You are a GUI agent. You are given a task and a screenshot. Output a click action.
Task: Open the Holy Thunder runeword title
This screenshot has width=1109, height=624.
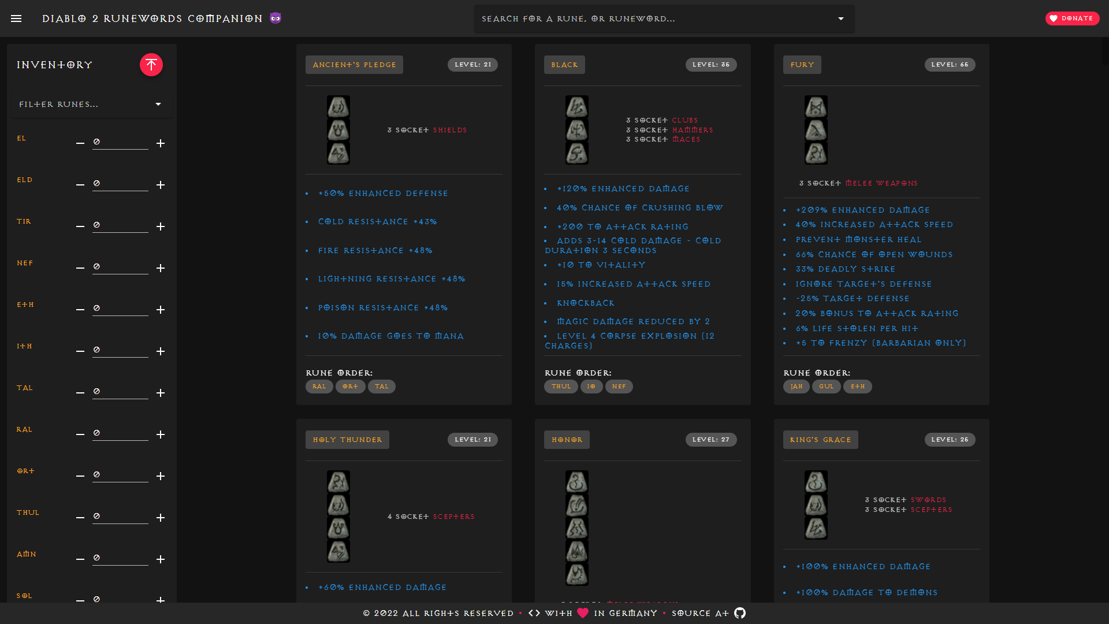click(347, 440)
